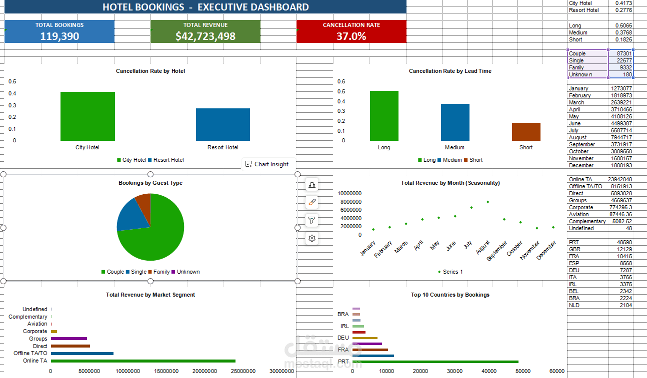Select the cell containing 0.4173
This screenshot has width=647, height=378.
coord(620,3)
